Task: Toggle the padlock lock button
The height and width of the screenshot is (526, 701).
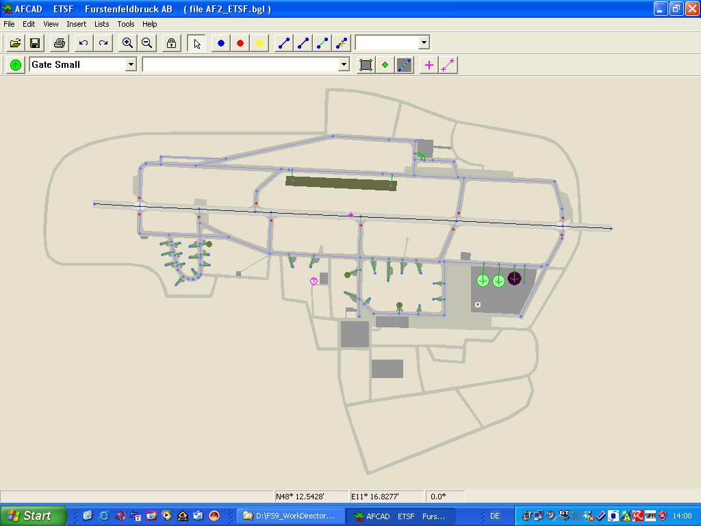Action: pos(171,43)
